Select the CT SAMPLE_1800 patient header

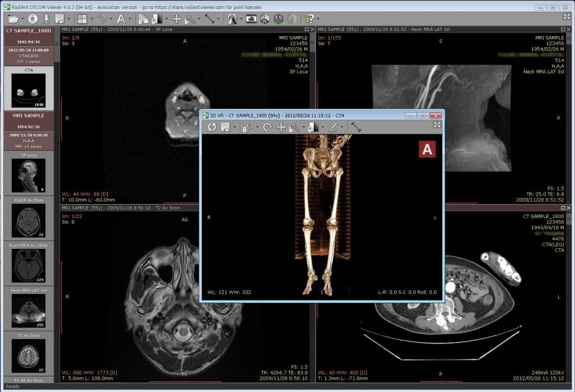29,30
